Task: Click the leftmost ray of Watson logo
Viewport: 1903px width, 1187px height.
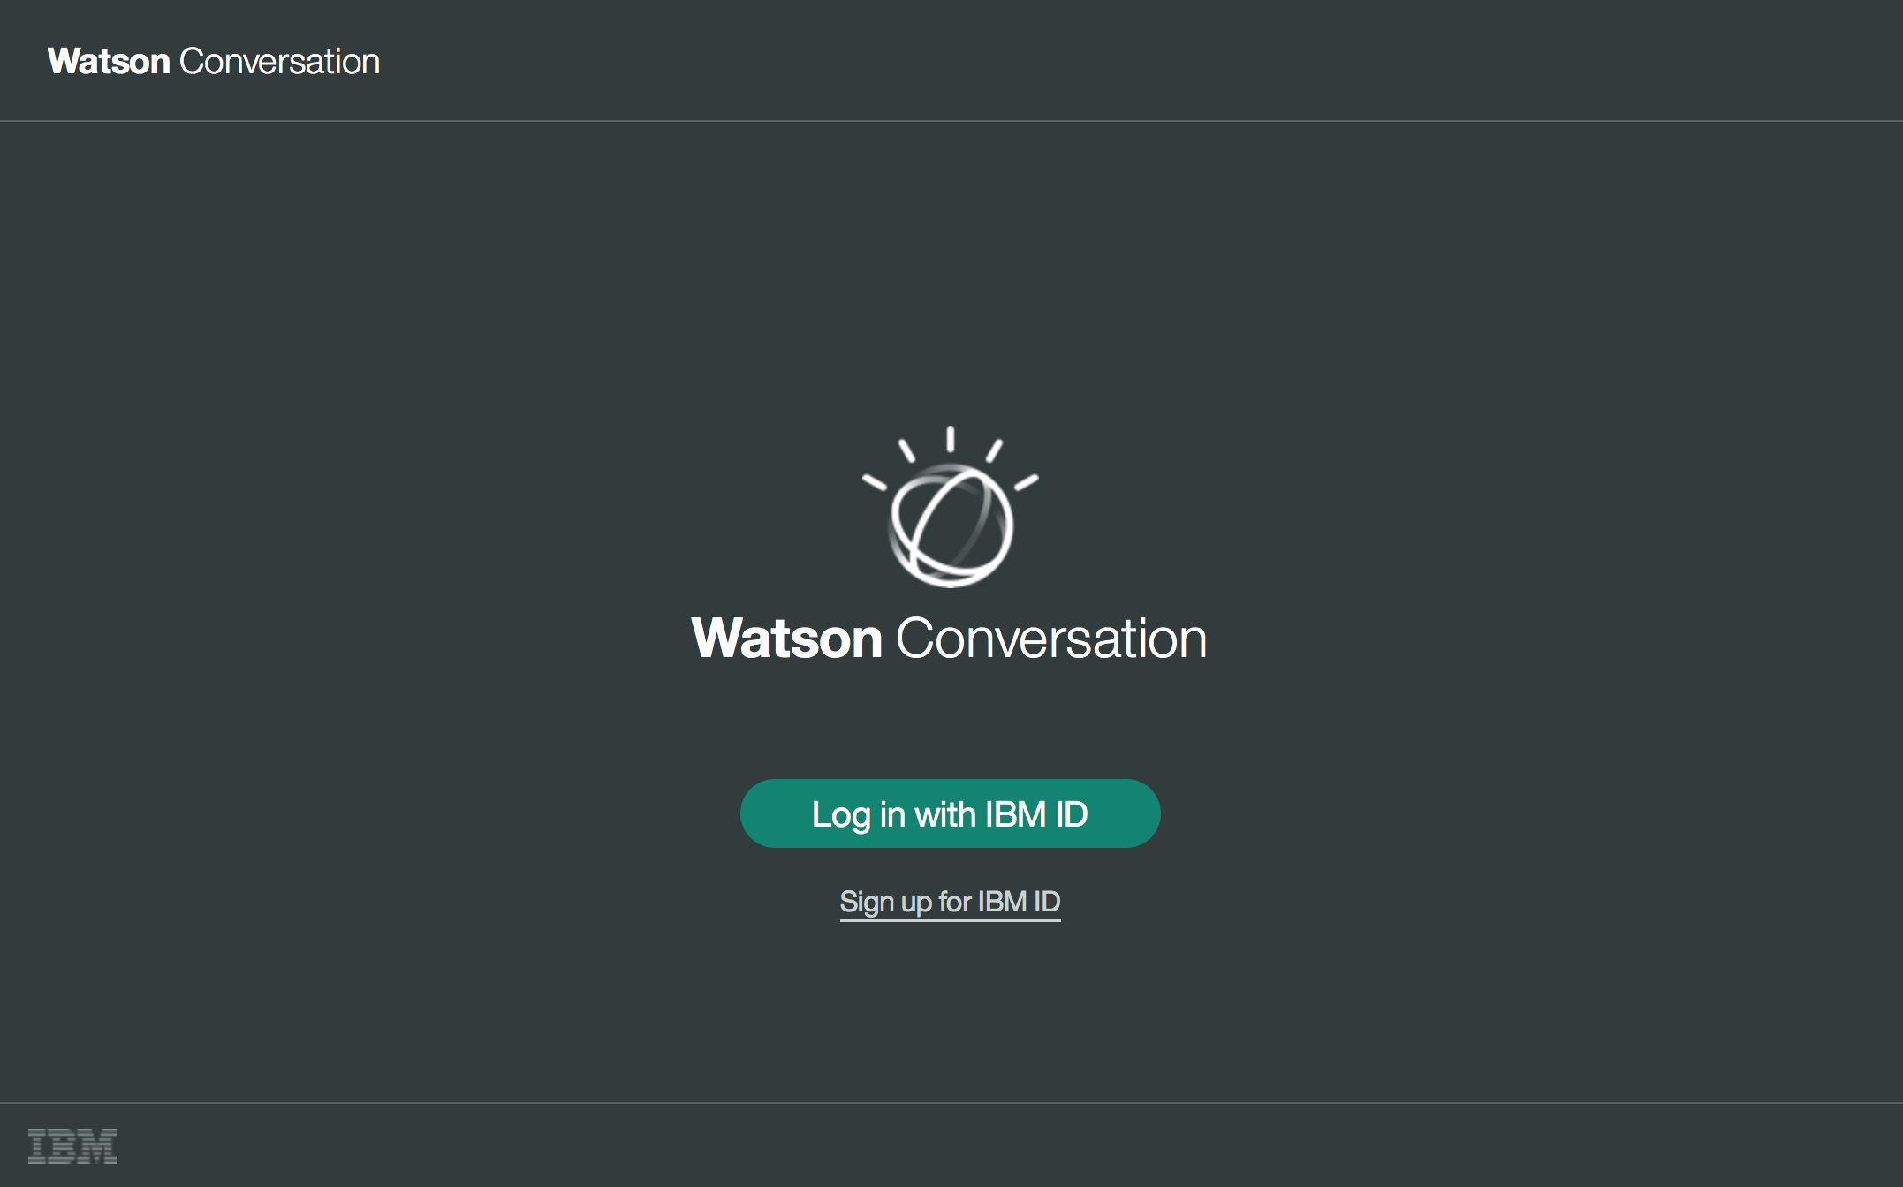Action: tap(875, 482)
